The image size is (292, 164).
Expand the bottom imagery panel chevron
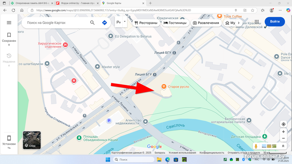[283, 146]
